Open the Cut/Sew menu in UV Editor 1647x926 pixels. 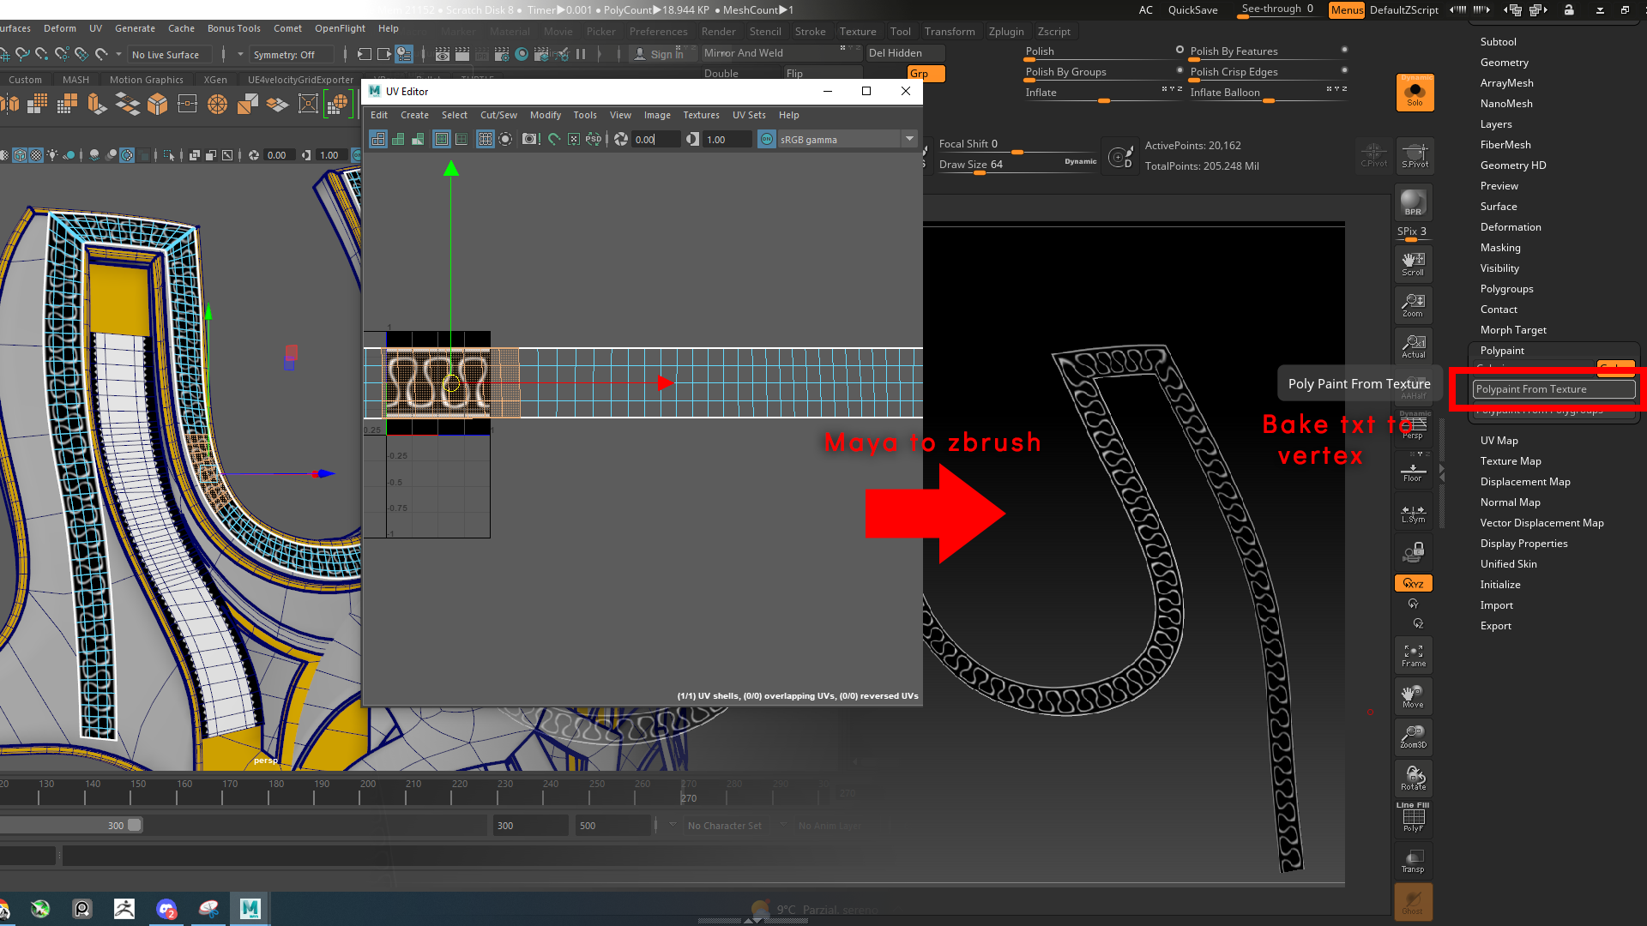coord(498,115)
